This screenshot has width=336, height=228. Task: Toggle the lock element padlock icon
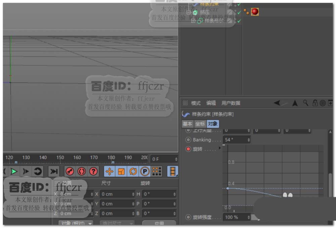click(x=315, y=103)
